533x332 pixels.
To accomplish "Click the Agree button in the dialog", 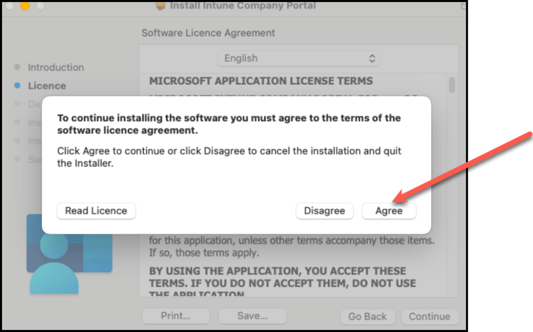I will point(389,211).
